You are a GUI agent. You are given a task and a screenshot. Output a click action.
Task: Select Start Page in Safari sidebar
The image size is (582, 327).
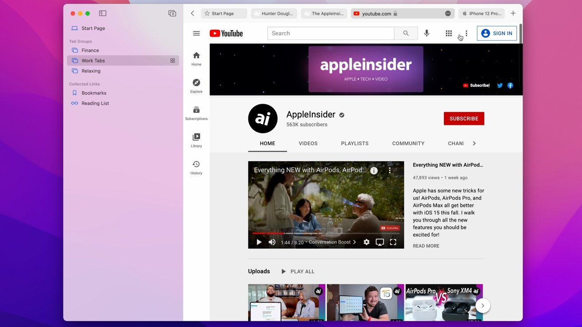tap(123, 28)
